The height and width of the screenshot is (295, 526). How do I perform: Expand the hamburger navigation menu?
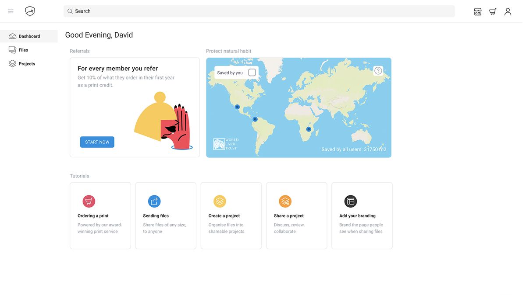tap(10, 11)
